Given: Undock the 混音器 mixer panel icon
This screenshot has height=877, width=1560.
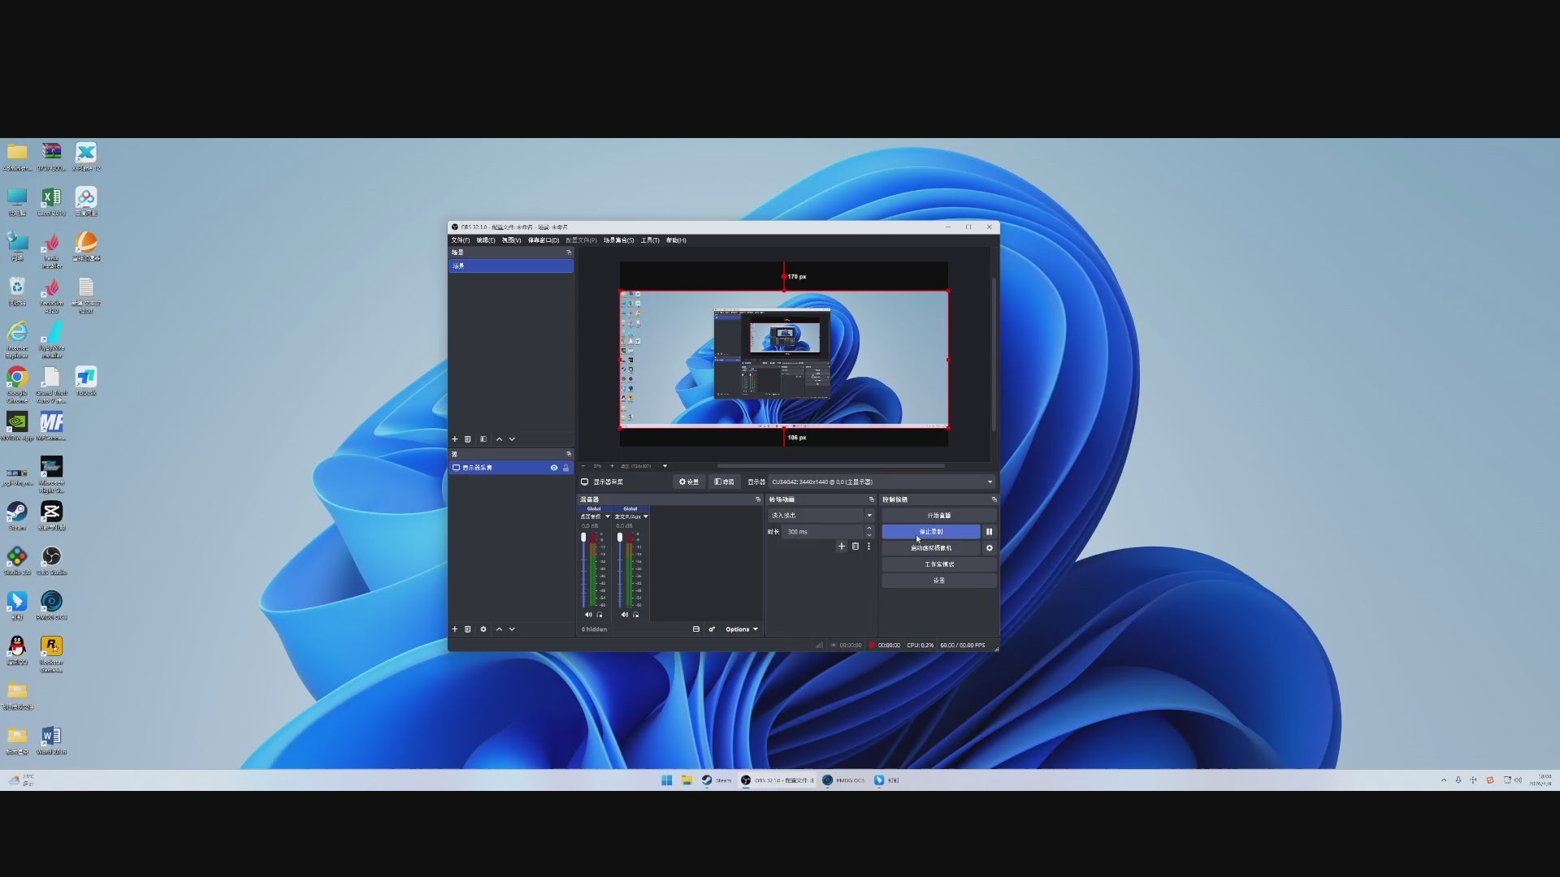Looking at the screenshot, I should [x=758, y=499].
